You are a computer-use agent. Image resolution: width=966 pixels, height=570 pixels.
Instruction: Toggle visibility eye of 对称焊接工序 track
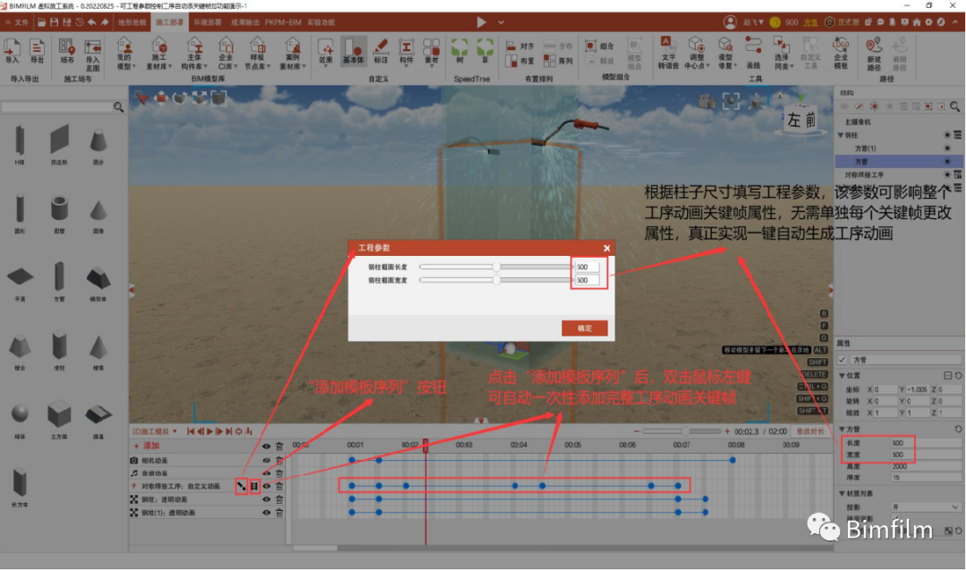tap(267, 486)
